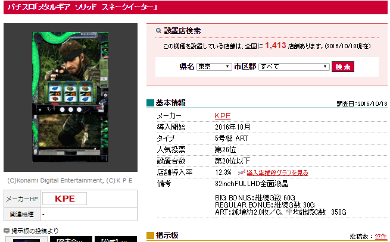Click the 調査日:2016/10/18 survey date text
Image resolution: width=390 pixels, height=242 pixels.
[362, 104]
